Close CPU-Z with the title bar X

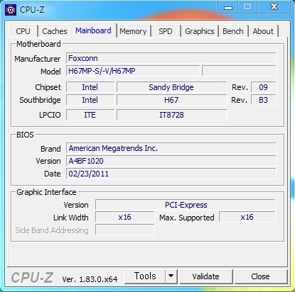(274, 7)
